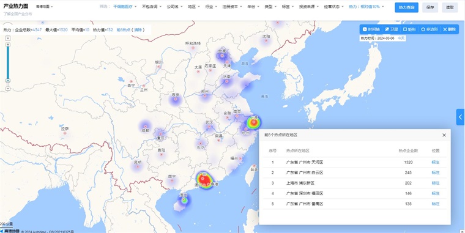Open the 高德地图 map source dropdown
The width and height of the screenshot is (465, 233).
coord(44,7)
